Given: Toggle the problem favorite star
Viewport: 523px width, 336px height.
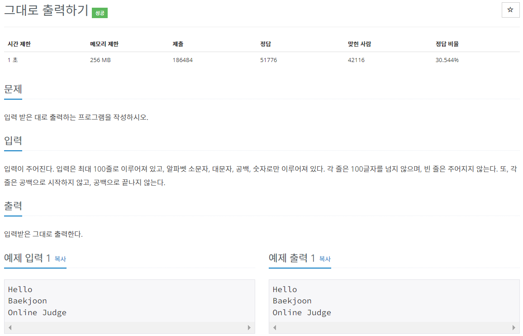Looking at the screenshot, I should pyautogui.click(x=510, y=10).
